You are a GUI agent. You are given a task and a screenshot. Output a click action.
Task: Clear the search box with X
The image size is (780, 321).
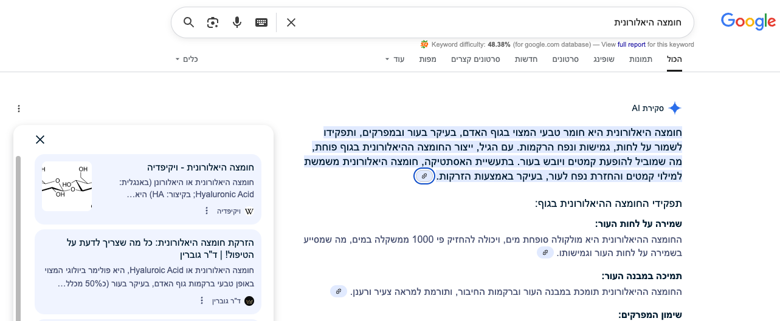point(291,22)
